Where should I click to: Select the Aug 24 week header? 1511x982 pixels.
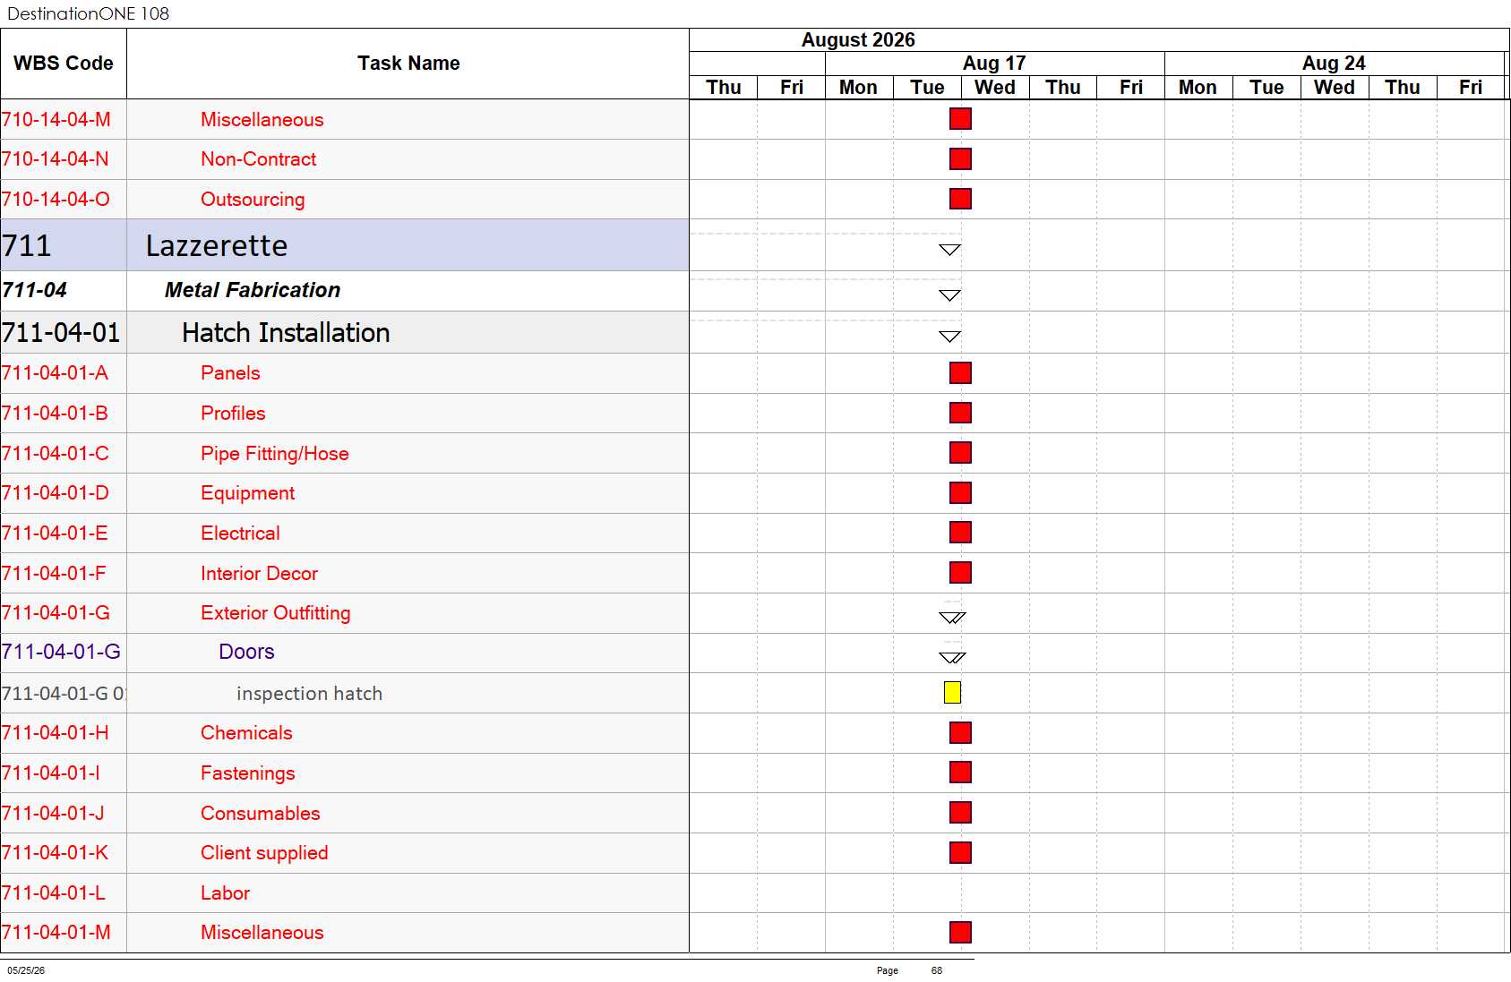(1334, 64)
